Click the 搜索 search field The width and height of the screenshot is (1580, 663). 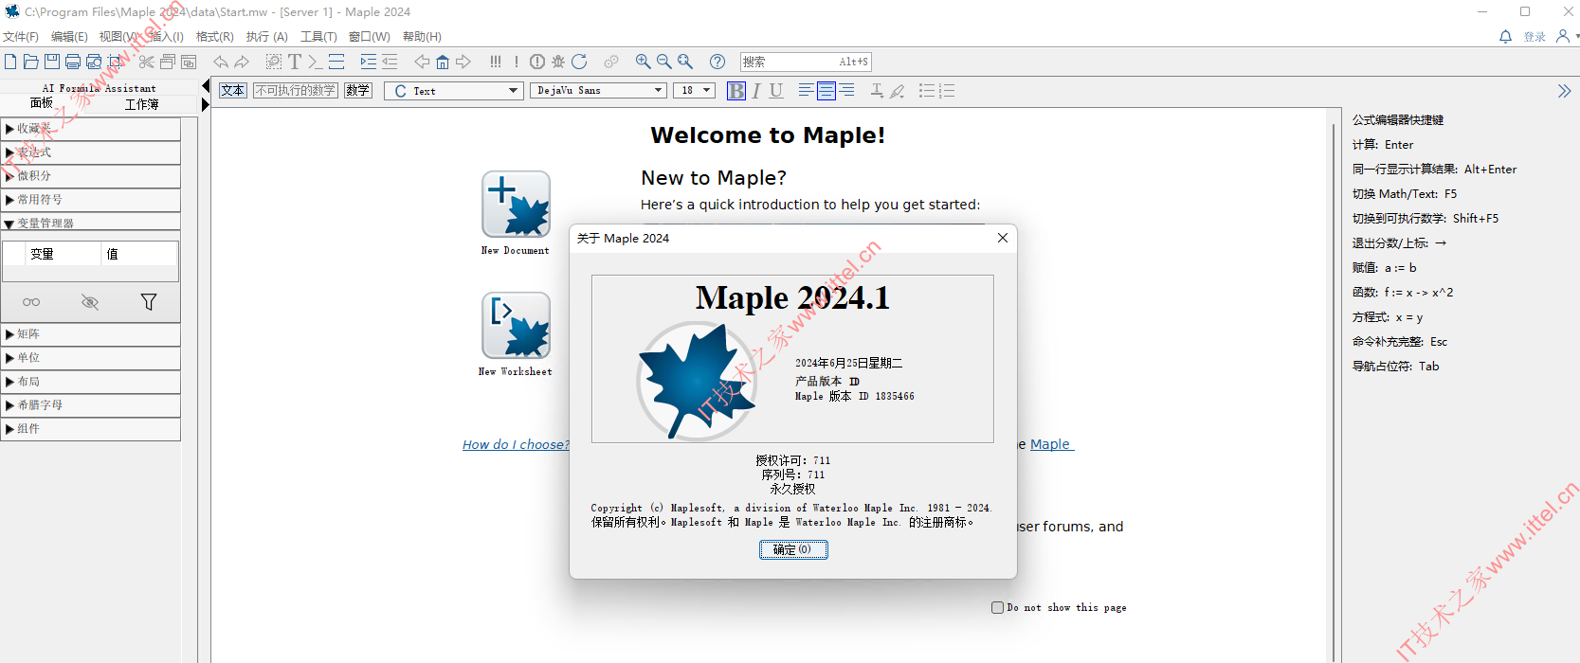tap(806, 62)
